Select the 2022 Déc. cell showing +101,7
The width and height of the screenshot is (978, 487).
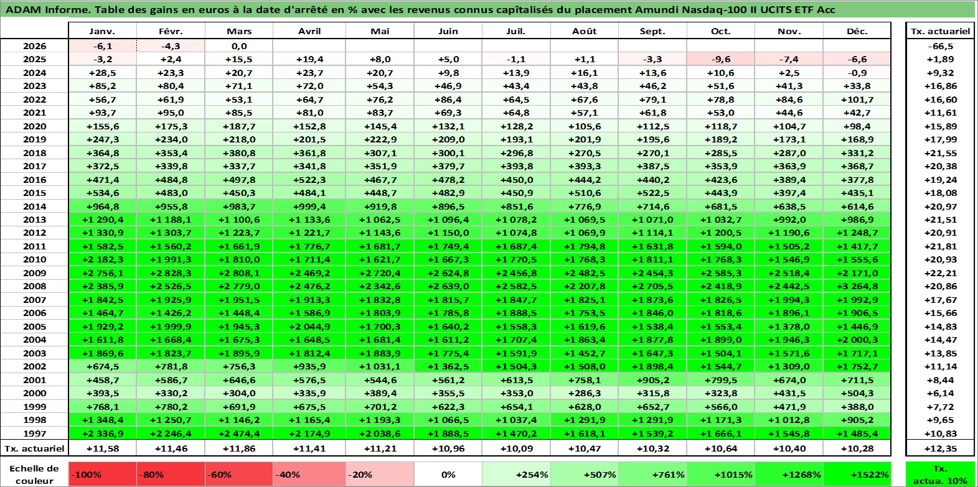click(x=857, y=100)
